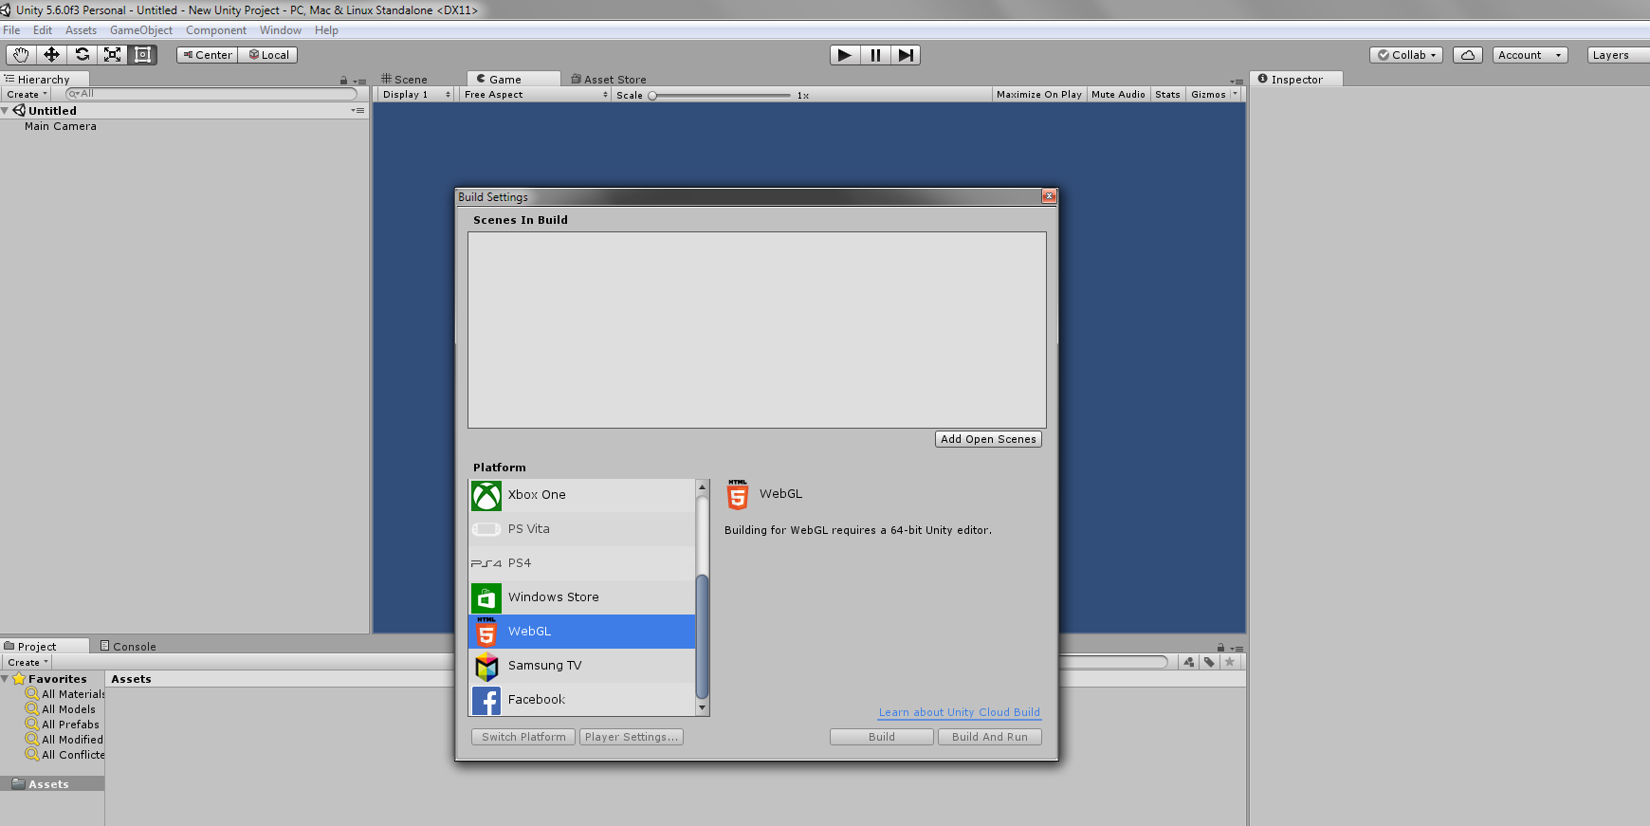Select the Hand tool in the toolbar
The width and height of the screenshot is (1650, 826).
21,55
